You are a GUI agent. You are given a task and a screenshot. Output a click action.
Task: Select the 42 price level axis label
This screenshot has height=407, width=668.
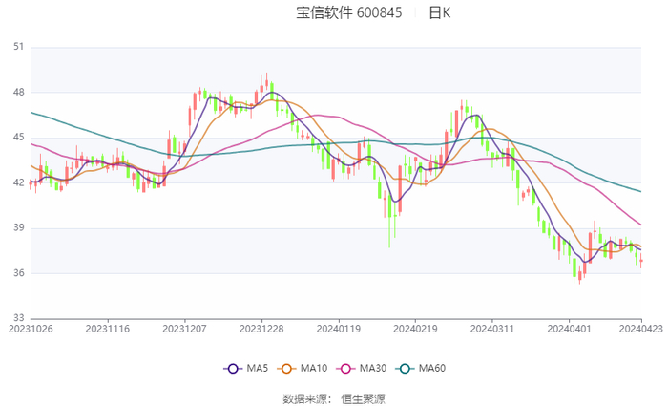click(x=18, y=182)
